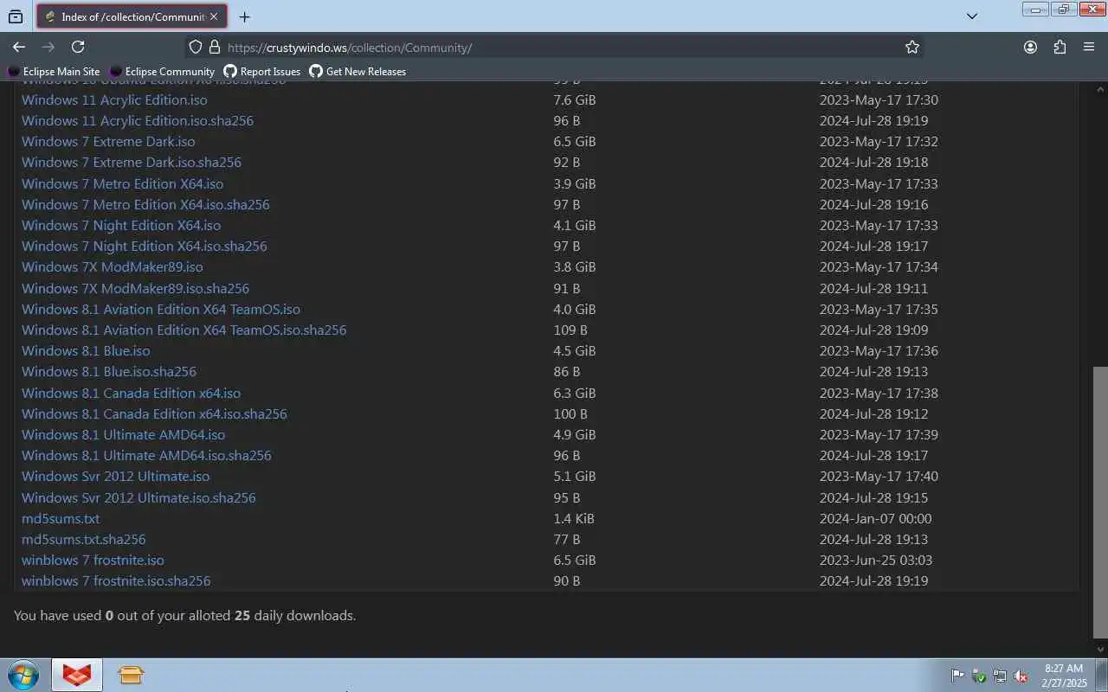
Task: Download Windows 8.1 Aviation Edition X64 TeamOS.iso
Action: tap(161, 309)
